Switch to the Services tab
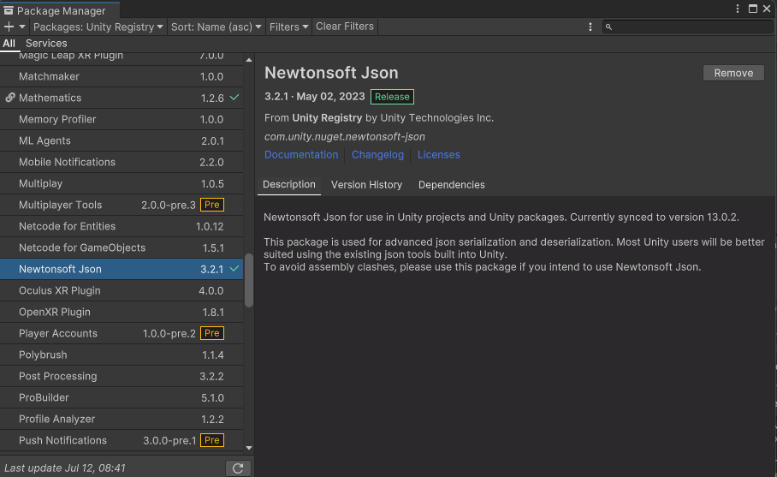 coord(46,43)
